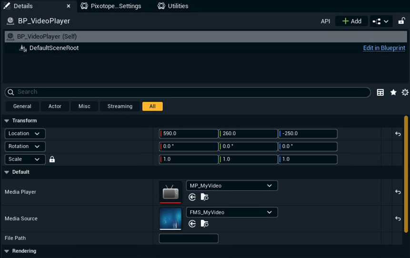
Task: Open the Scale type dropdown
Action: point(25,159)
